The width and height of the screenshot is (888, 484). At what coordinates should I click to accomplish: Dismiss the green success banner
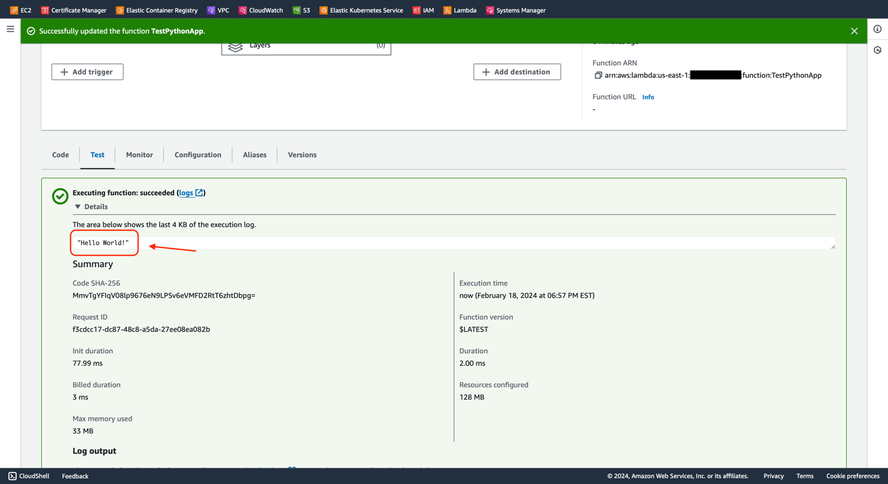(854, 31)
